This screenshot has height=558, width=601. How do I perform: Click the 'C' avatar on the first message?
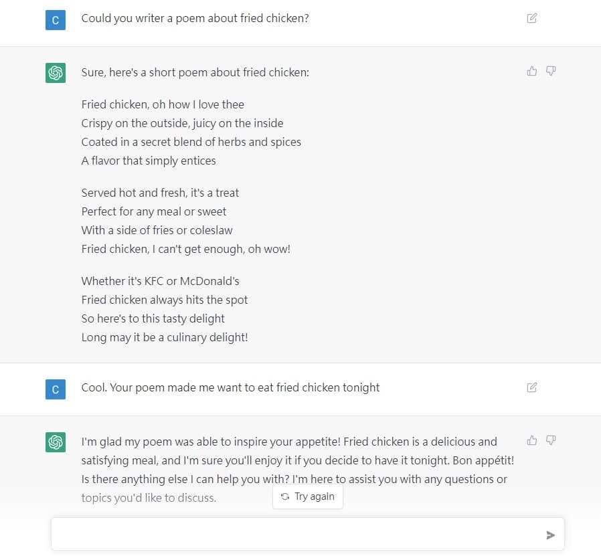(x=56, y=20)
